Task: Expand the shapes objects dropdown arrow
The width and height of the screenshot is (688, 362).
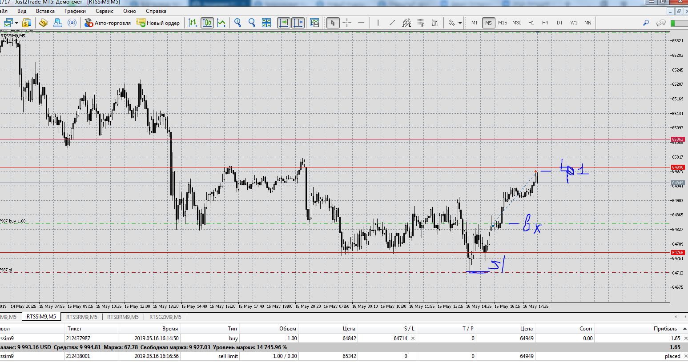Action: pyautogui.click(x=460, y=23)
